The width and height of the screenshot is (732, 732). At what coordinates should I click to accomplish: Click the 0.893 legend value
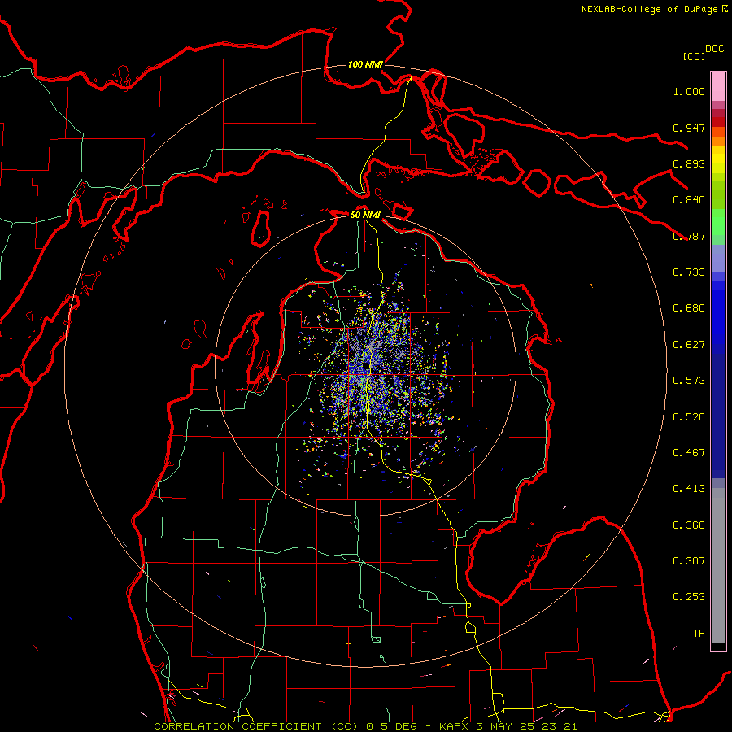tap(689, 163)
